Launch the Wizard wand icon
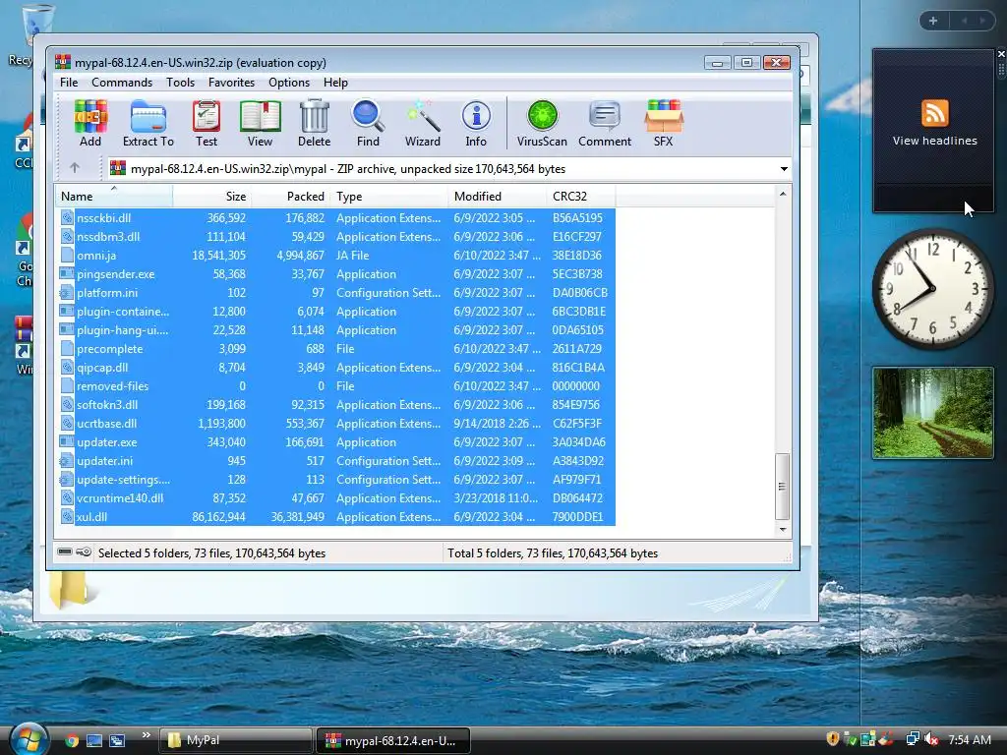1007x755 pixels. point(423,123)
